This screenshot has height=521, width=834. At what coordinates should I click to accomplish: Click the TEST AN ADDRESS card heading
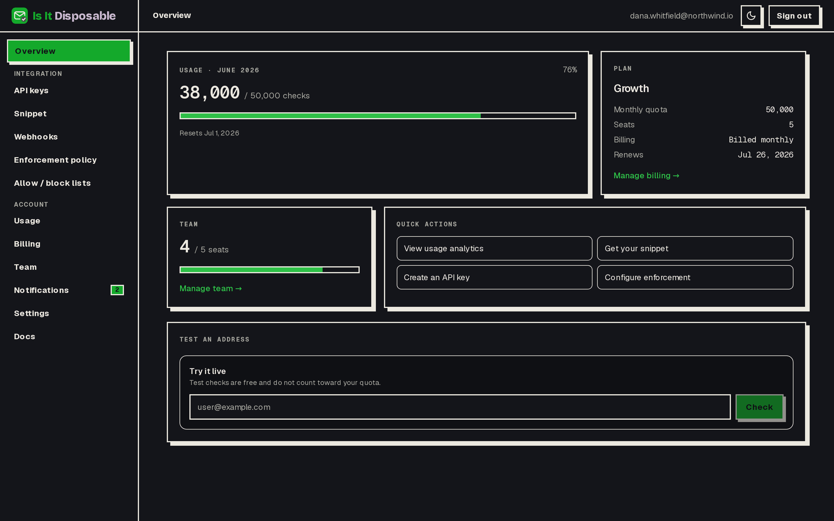[214, 340]
